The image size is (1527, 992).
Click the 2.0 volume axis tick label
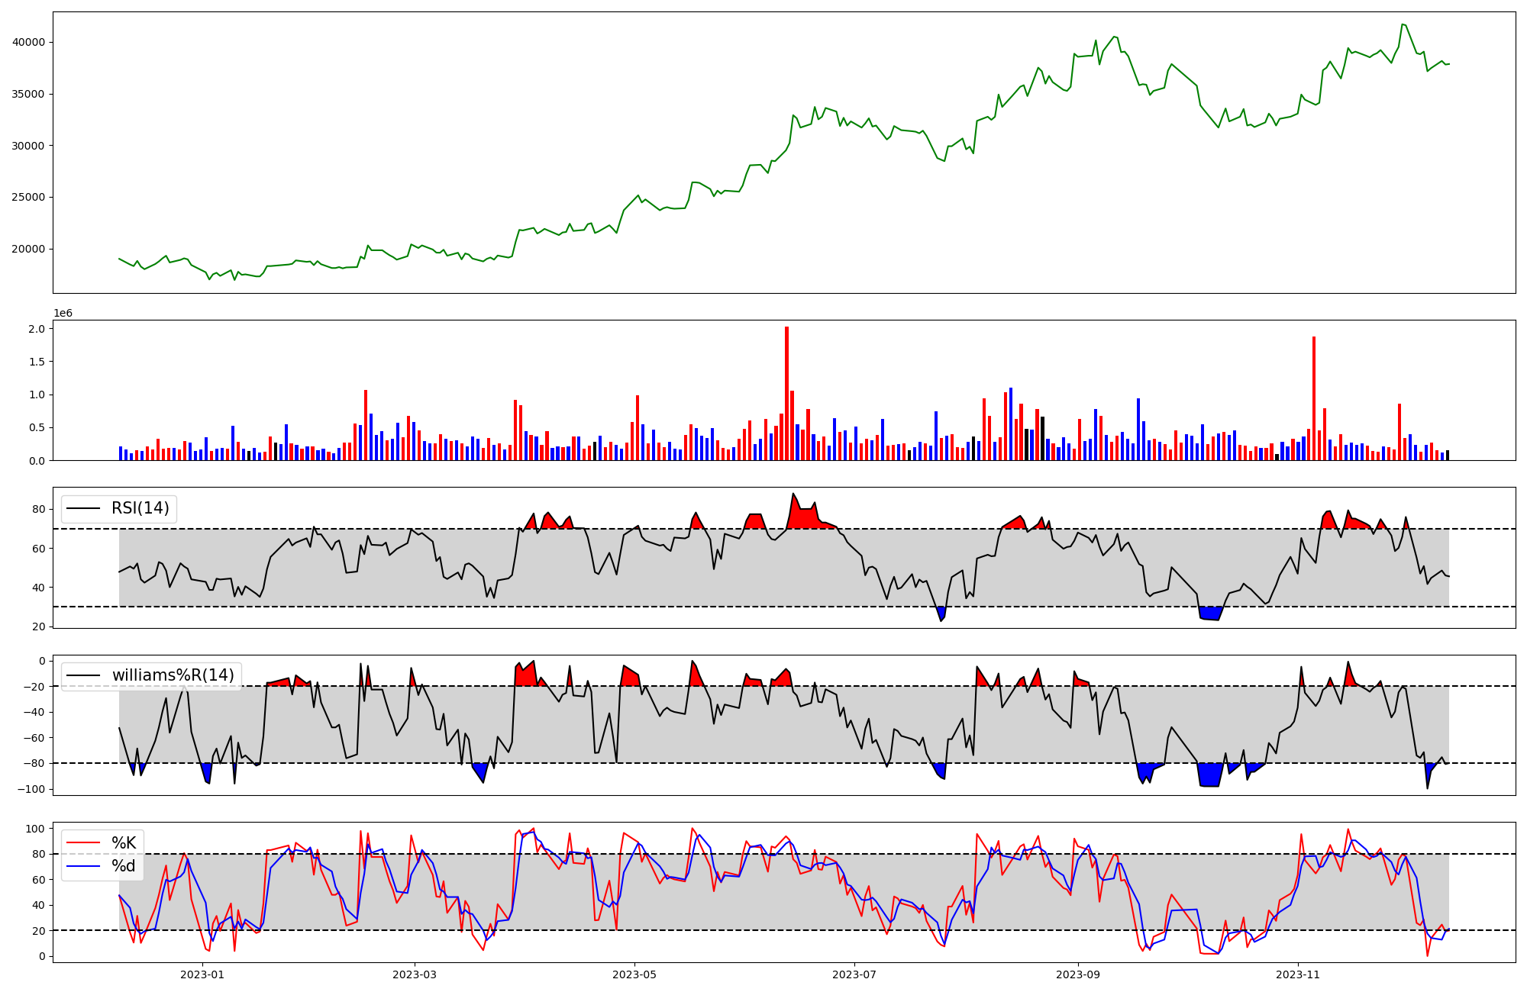click(x=38, y=329)
